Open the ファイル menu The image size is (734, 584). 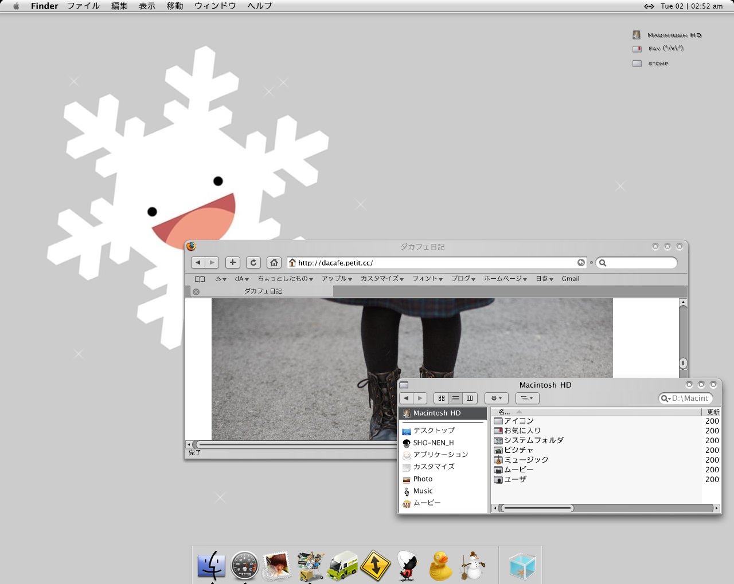(83, 6)
